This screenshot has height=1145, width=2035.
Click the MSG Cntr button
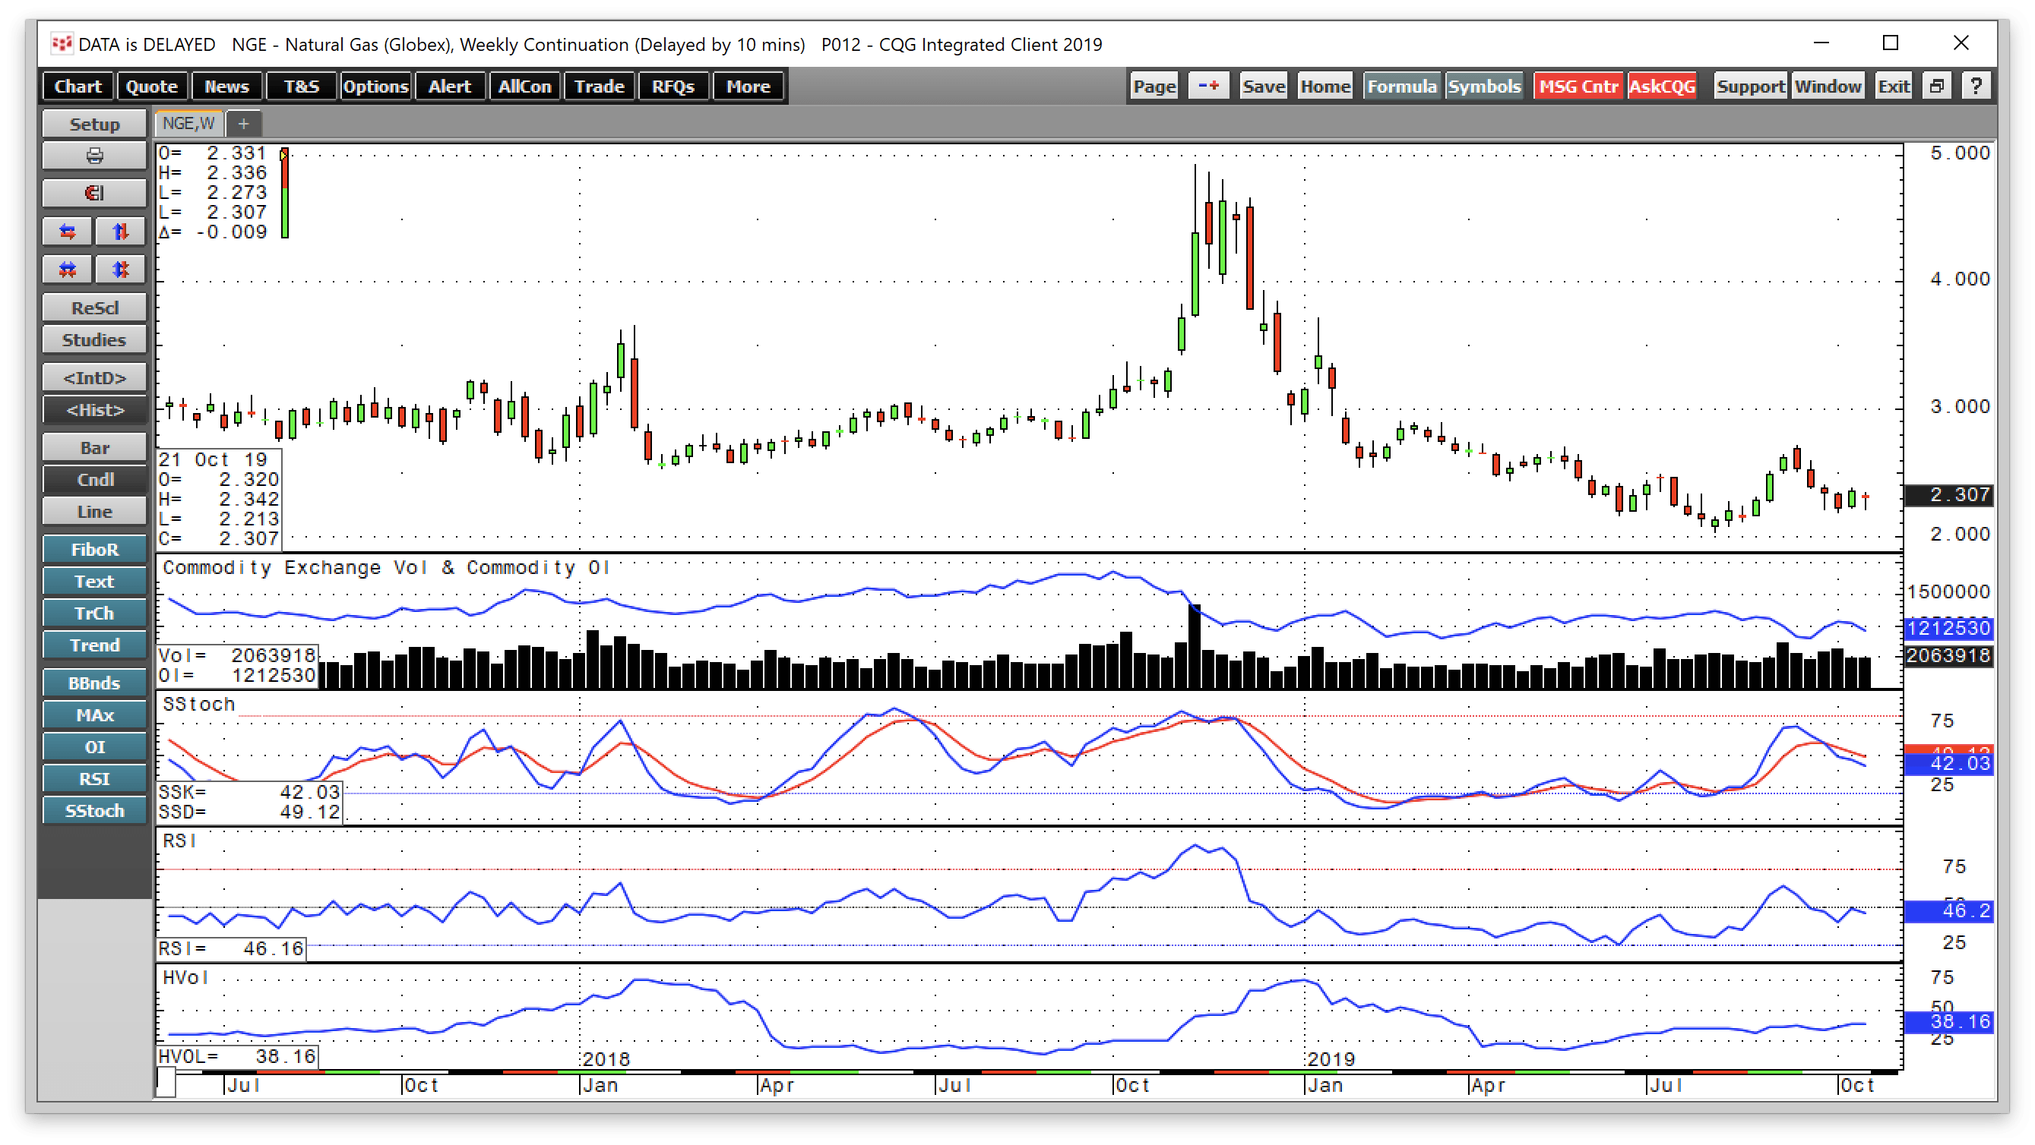[1578, 86]
